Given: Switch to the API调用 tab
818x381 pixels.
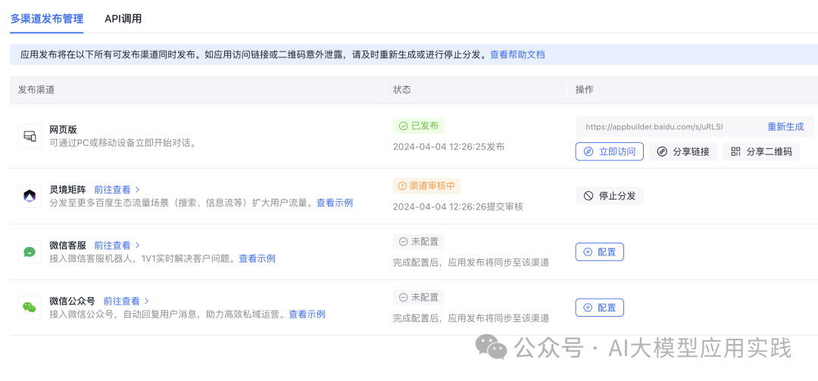Looking at the screenshot, I should pyautogui.click(x=123, y=19).
